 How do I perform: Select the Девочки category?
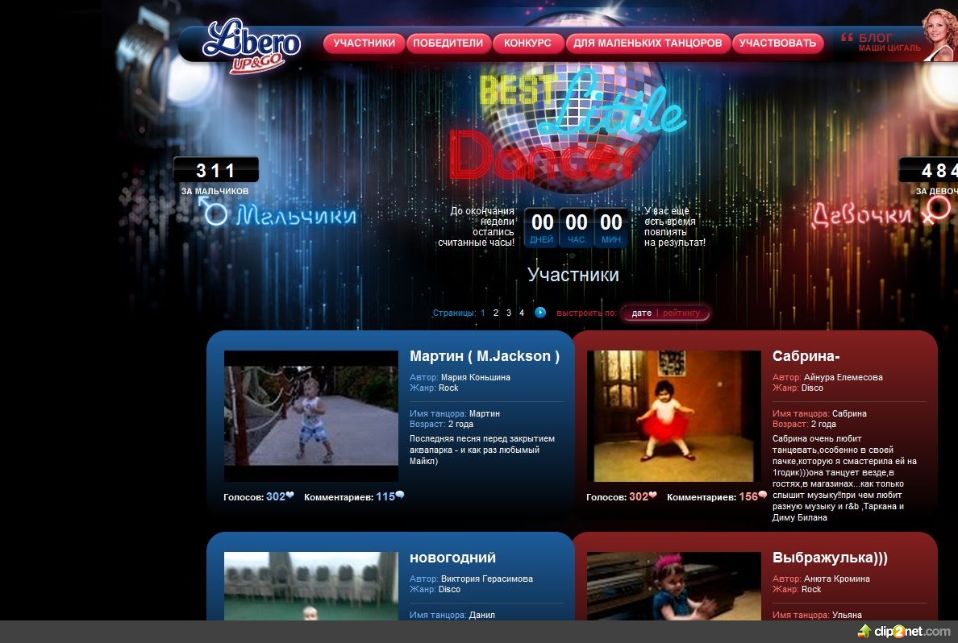861,215
